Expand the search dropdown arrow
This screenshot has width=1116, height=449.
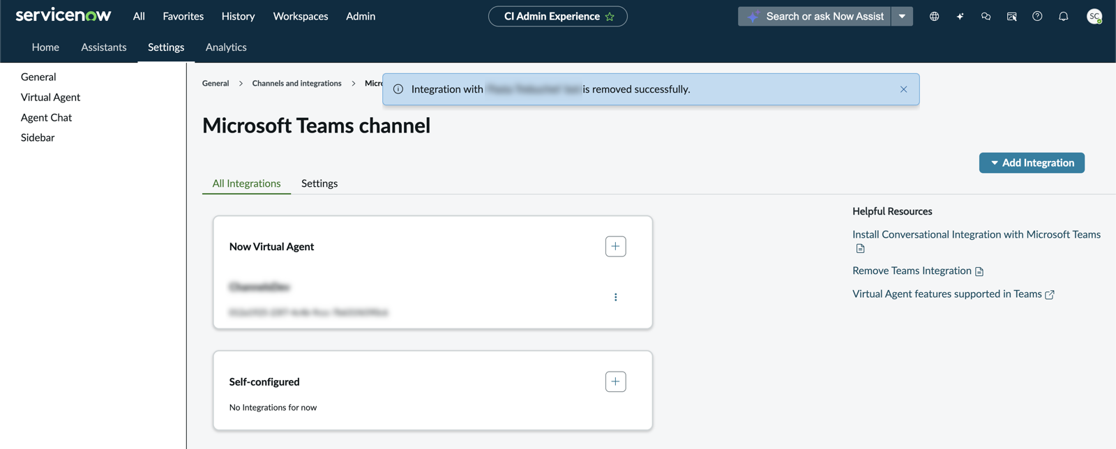(x=902, y=16)
